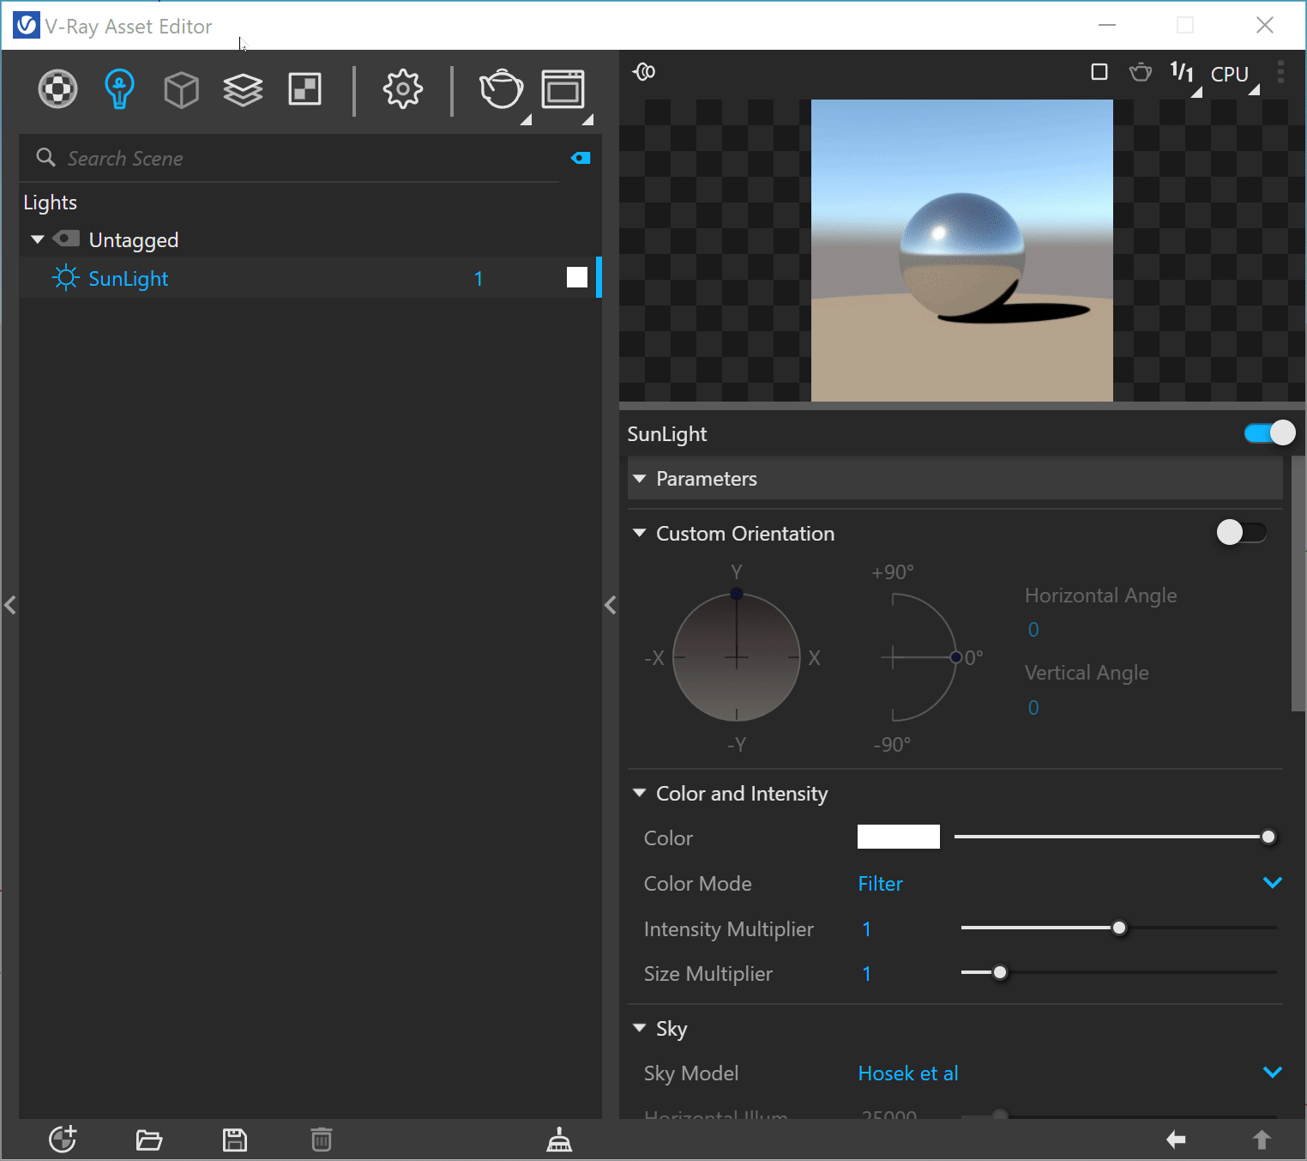Click the back arrow at bottom right
The height and width of the screenshot is (1161, 1307).
pyautogui.click(x=1175, y=1140)
